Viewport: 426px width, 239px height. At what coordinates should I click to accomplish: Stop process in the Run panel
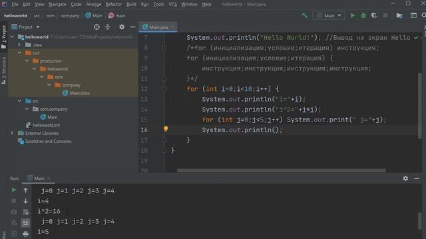13,201
